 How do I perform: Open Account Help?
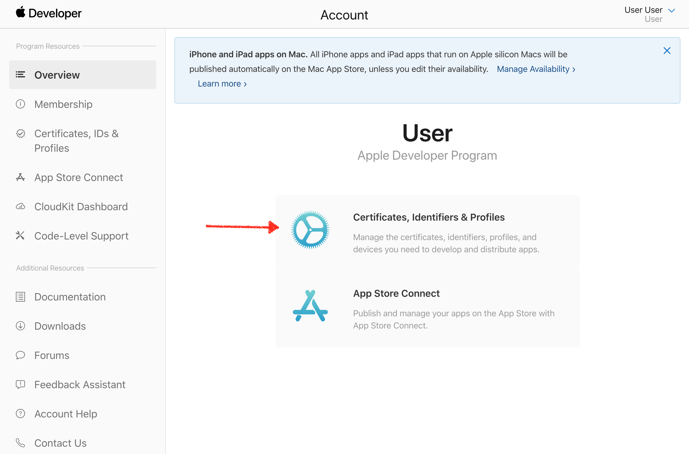(66, 414)
